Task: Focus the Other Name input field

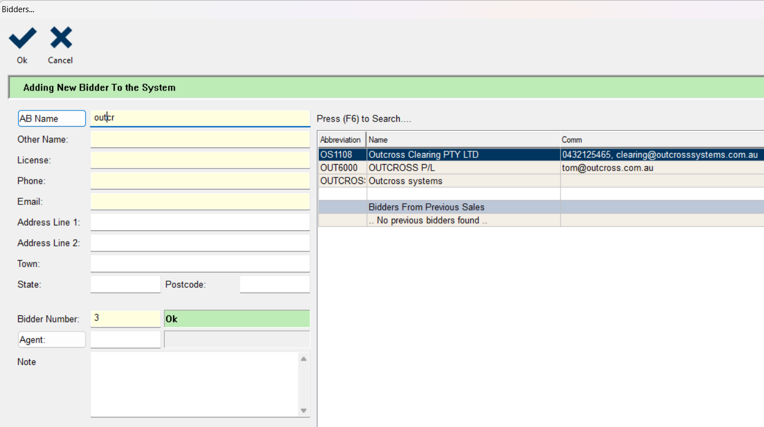Action: pyautogui.click(x=200, y=140)
